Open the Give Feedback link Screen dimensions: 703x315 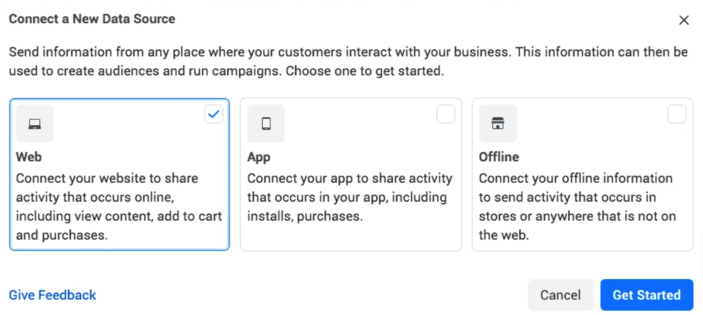point(52,295)
